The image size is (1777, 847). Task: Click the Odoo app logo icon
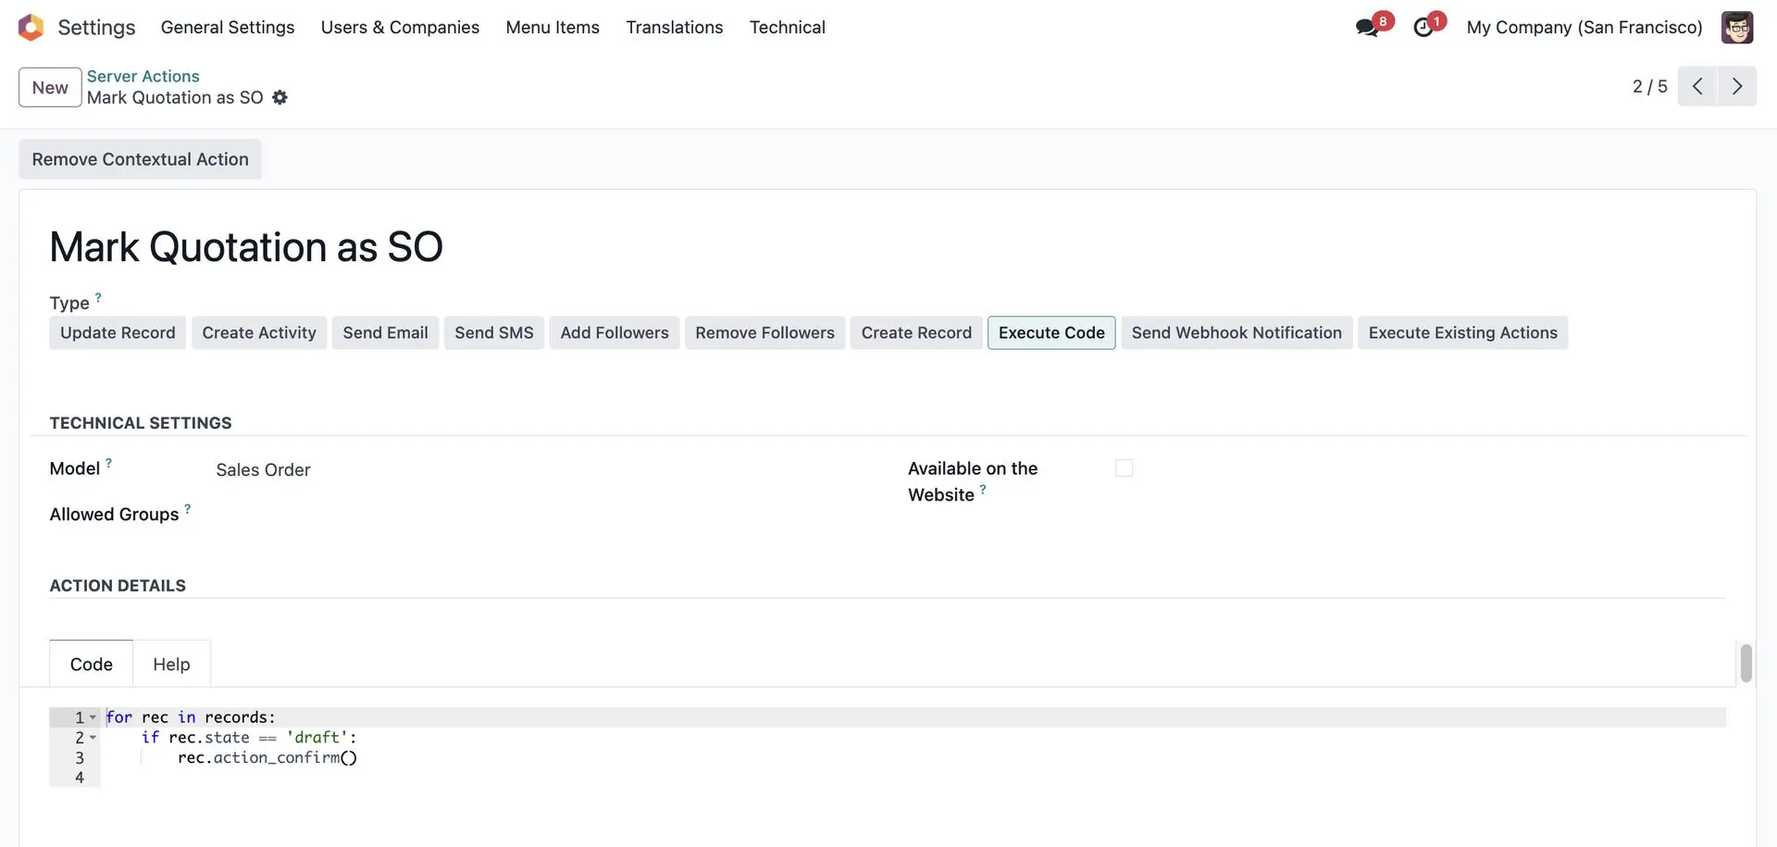click(31, 28)
